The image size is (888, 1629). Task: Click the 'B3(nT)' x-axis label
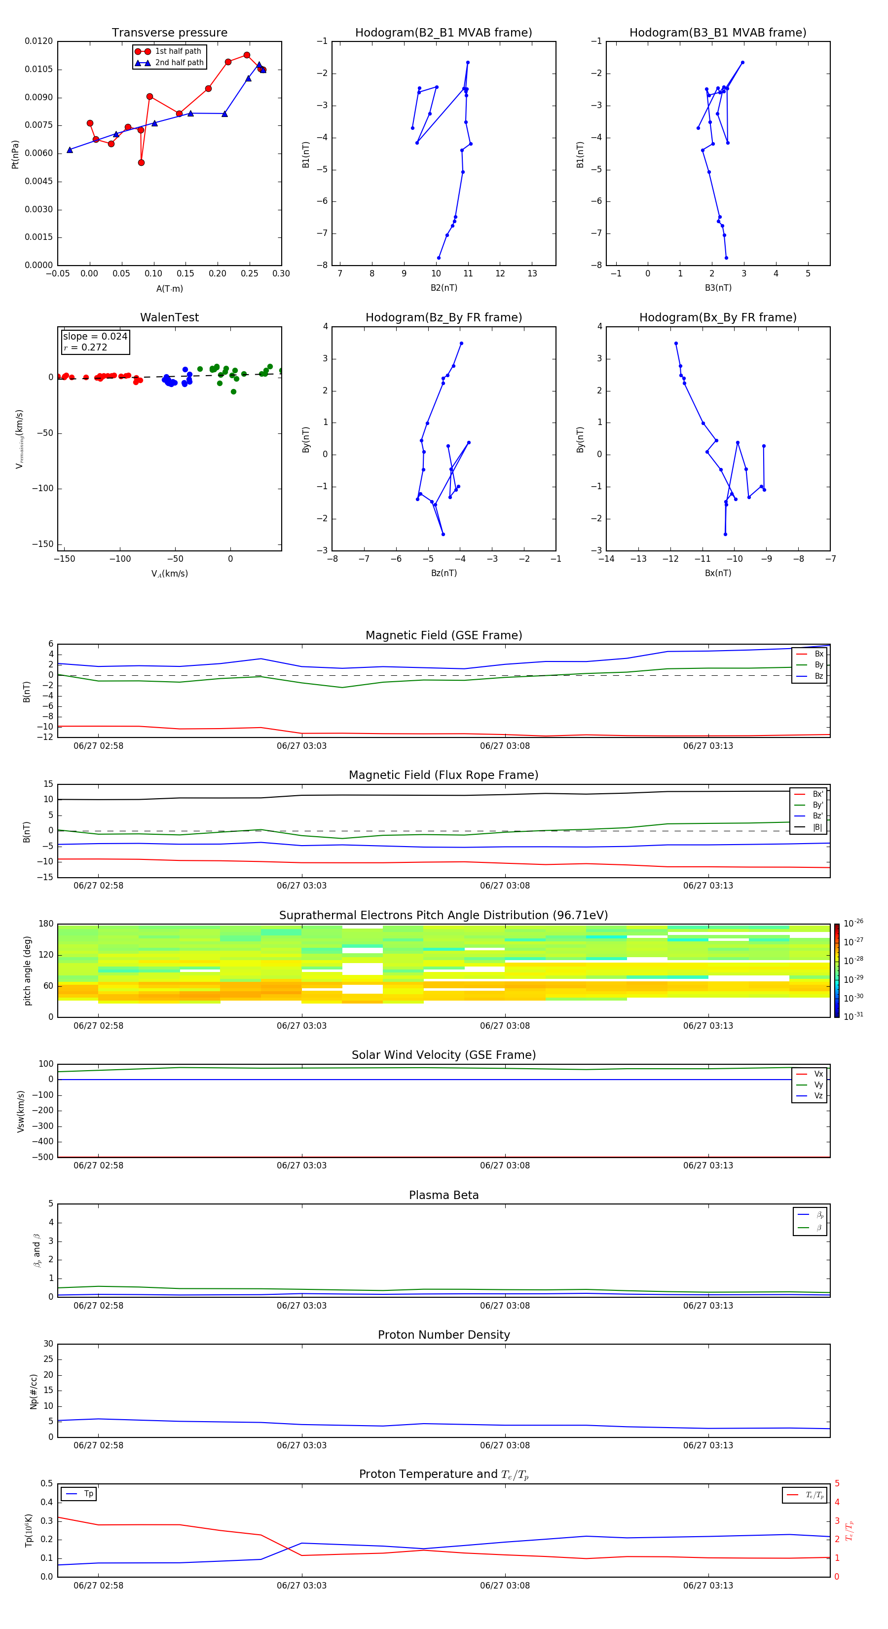(718, 288)
